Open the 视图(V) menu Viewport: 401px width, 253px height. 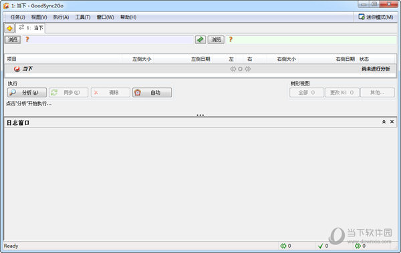tap(39, 17)
